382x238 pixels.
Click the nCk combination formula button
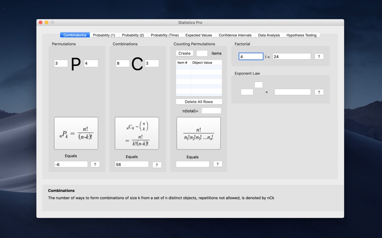[x=137, y=133]
